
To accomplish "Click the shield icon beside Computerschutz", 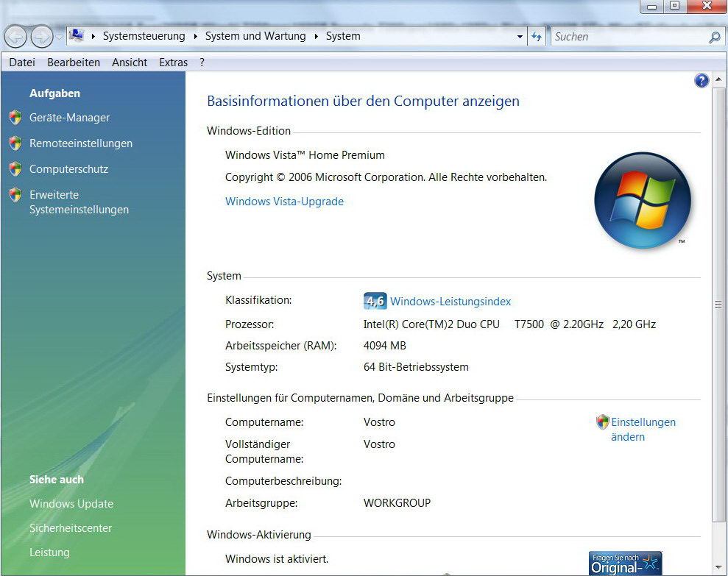I will 15,169.
